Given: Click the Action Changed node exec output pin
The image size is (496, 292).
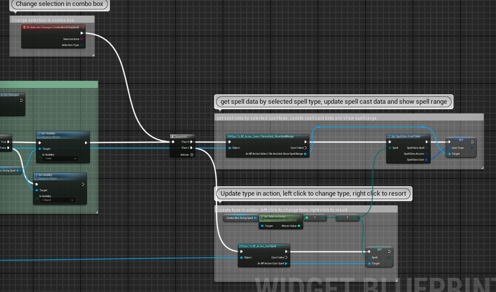Looking at the screenshot, I should (21, 100).
